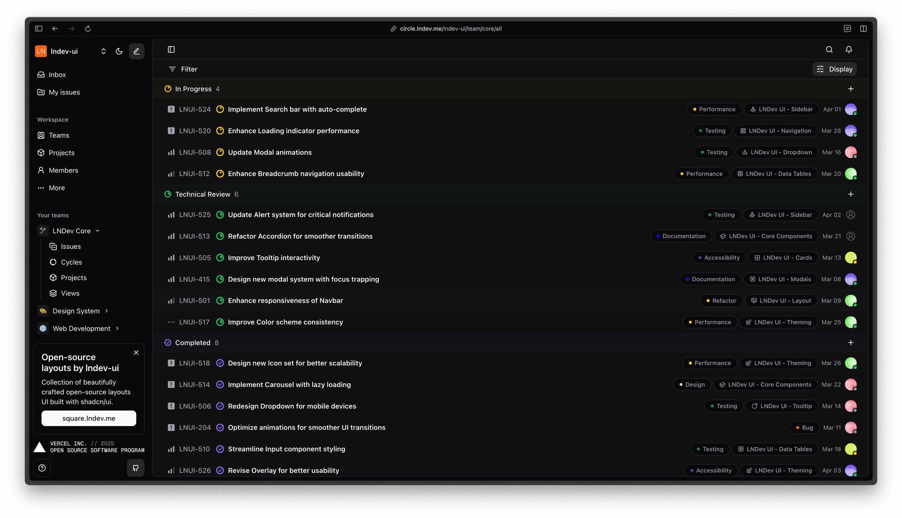Toggle the browser split view icon

click(863, 29)
